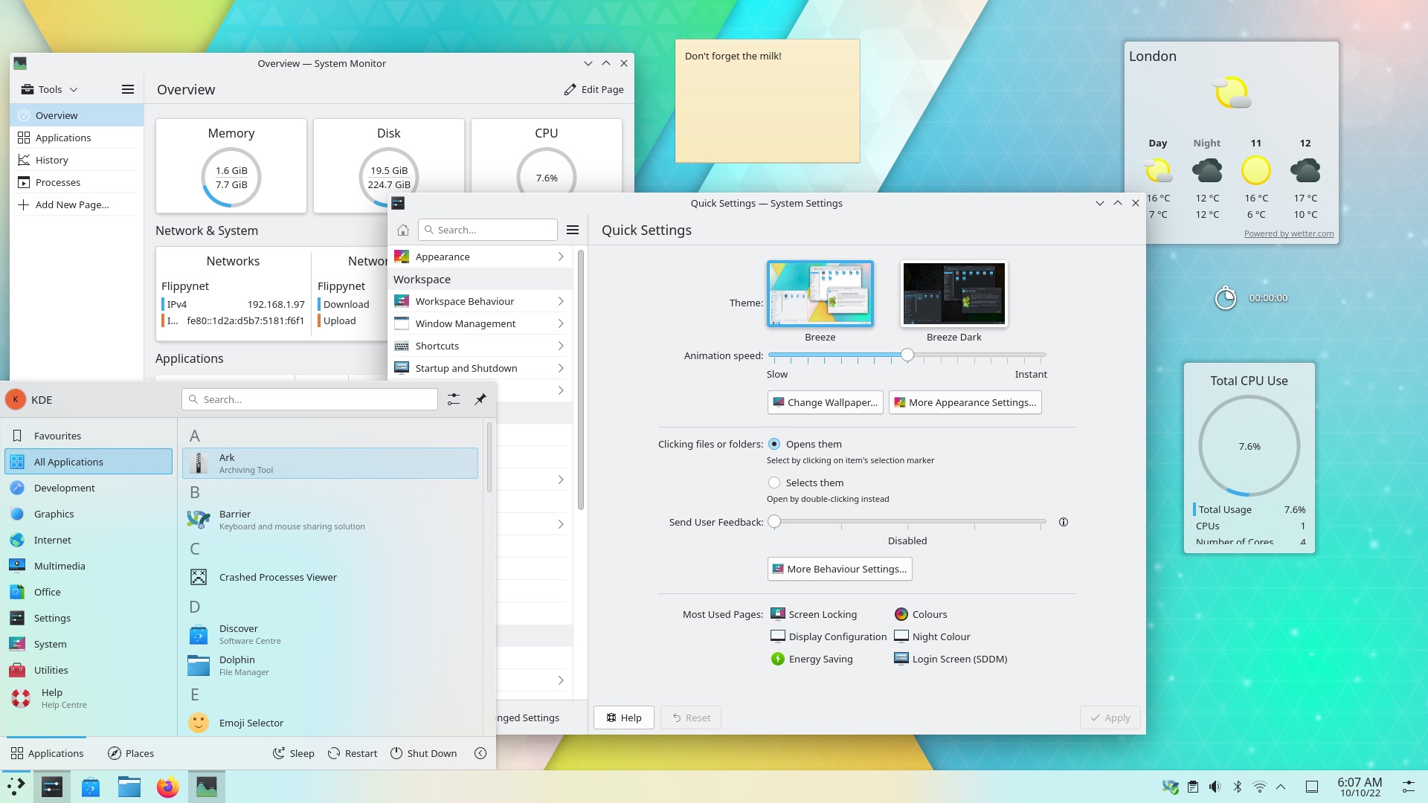1428x803 pixels.
Task: Click the Shortcuts menu item
Action: click(437, 345)
